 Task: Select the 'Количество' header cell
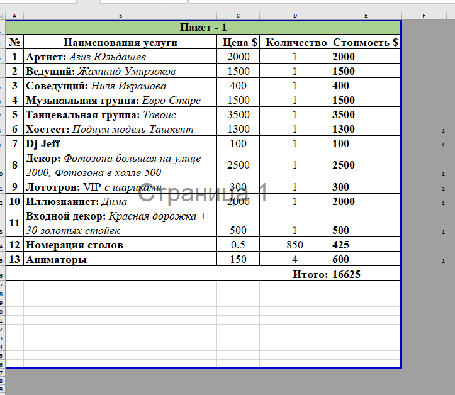295,42
